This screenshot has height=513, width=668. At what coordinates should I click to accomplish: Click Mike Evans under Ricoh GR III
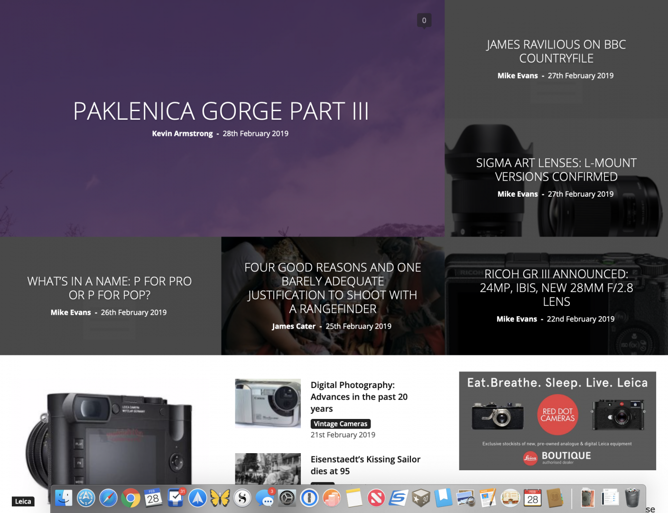point(517,319)
